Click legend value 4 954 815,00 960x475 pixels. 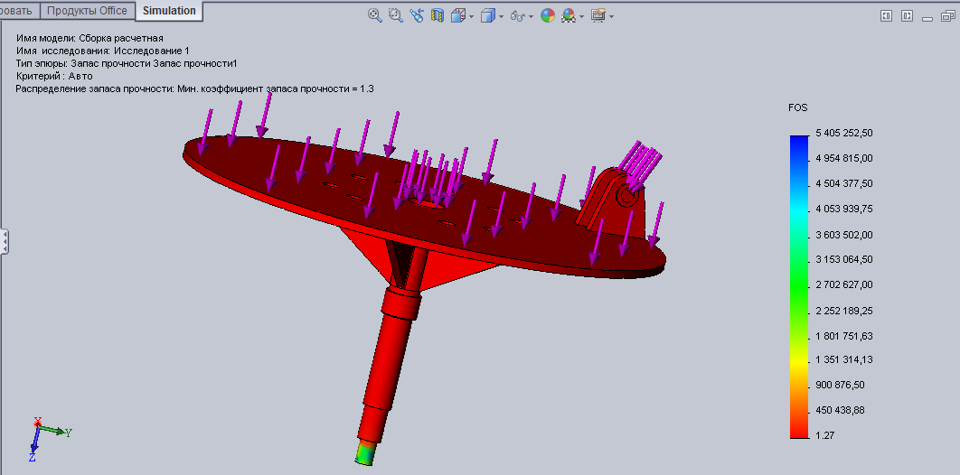click(843, 158)
